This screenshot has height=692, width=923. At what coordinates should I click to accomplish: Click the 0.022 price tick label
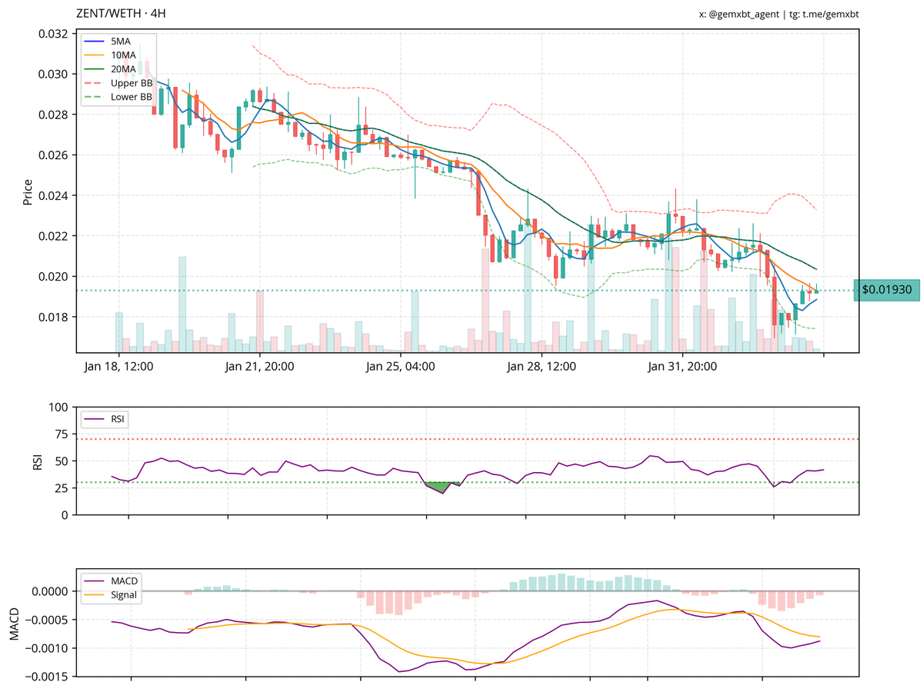53,236
